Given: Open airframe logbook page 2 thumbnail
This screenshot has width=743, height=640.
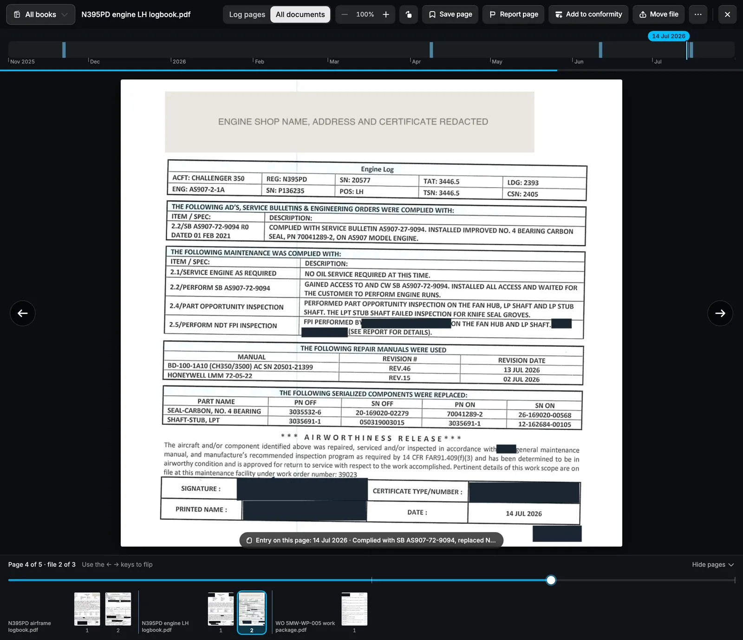Looking at the screenshot, I should [x=118, y=609].
